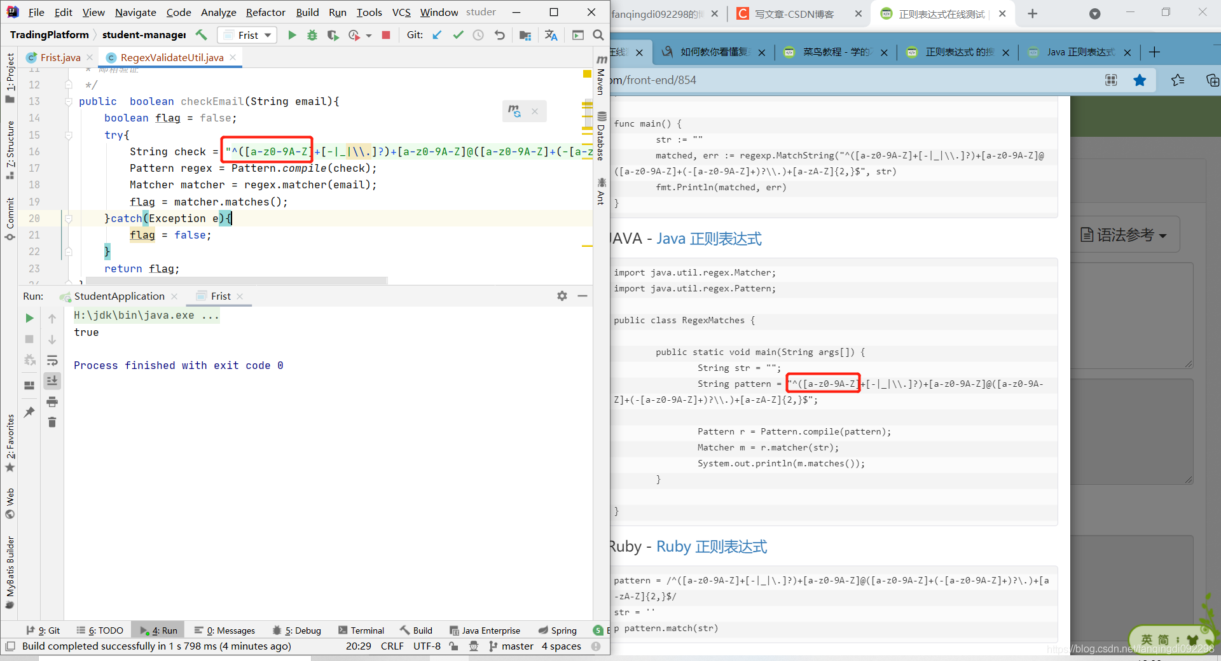Open the Java 正则表达式 link

click(x=708, y=239)
